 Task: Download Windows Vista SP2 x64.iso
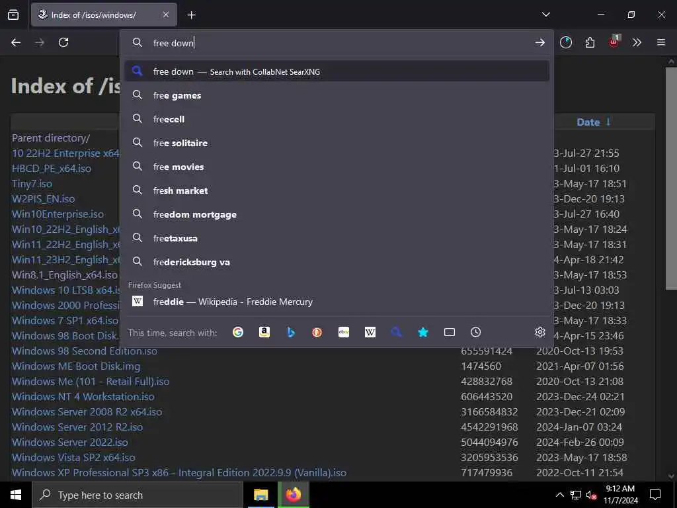[x=73, y=458]
